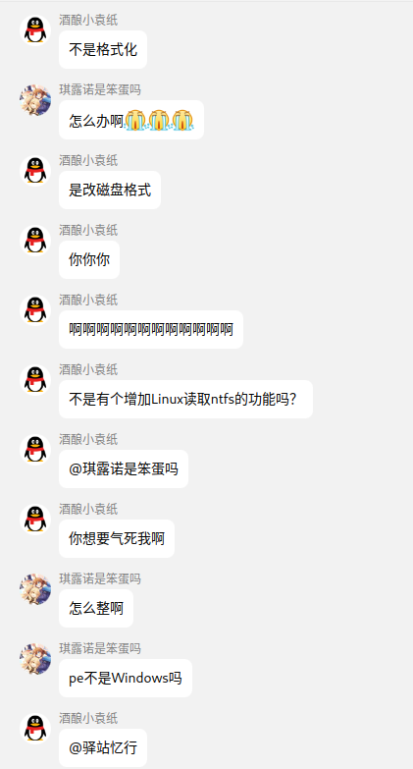
Task: Click the "@驿站忆行" mention bubble
Action: pyautogui.click(x=103, y=748)
